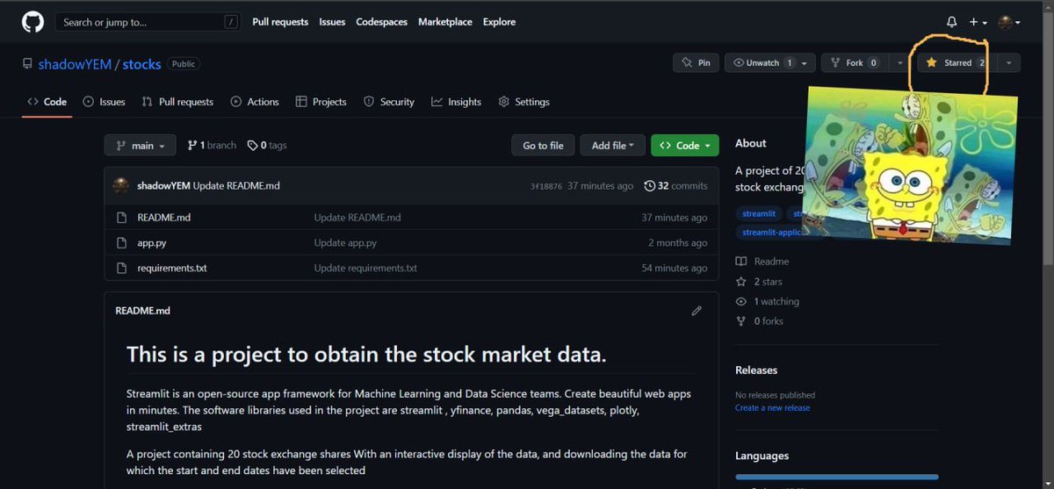Click the README.md file icon
This screenshot has height=489, width=1054.
coord(121,218)
